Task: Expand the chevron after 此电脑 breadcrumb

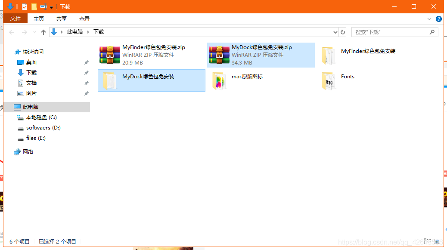Action: (88, 32)
